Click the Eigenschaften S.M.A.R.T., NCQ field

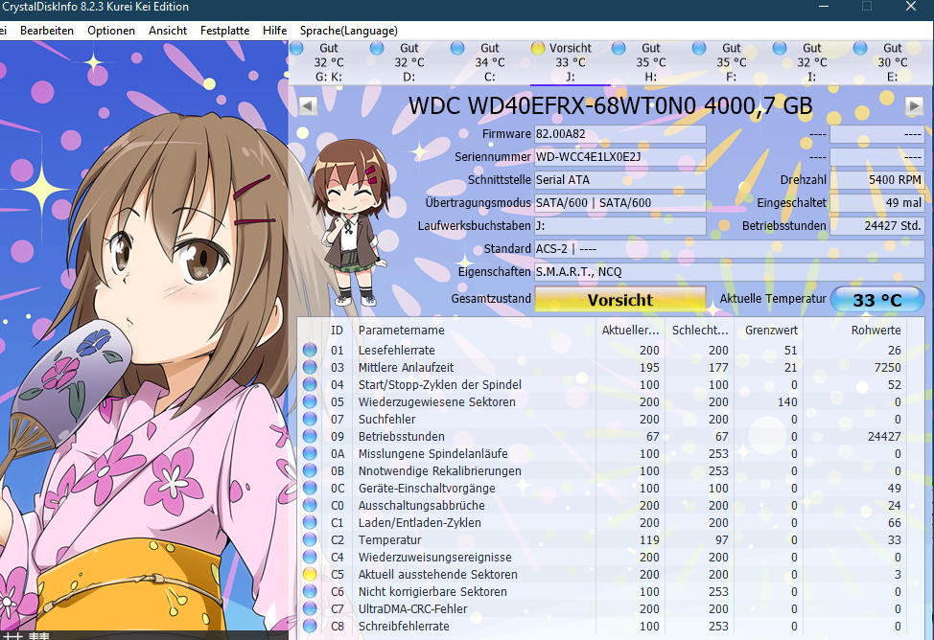click(x=729, y=272)
